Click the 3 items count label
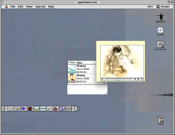 tap(72, 62)
